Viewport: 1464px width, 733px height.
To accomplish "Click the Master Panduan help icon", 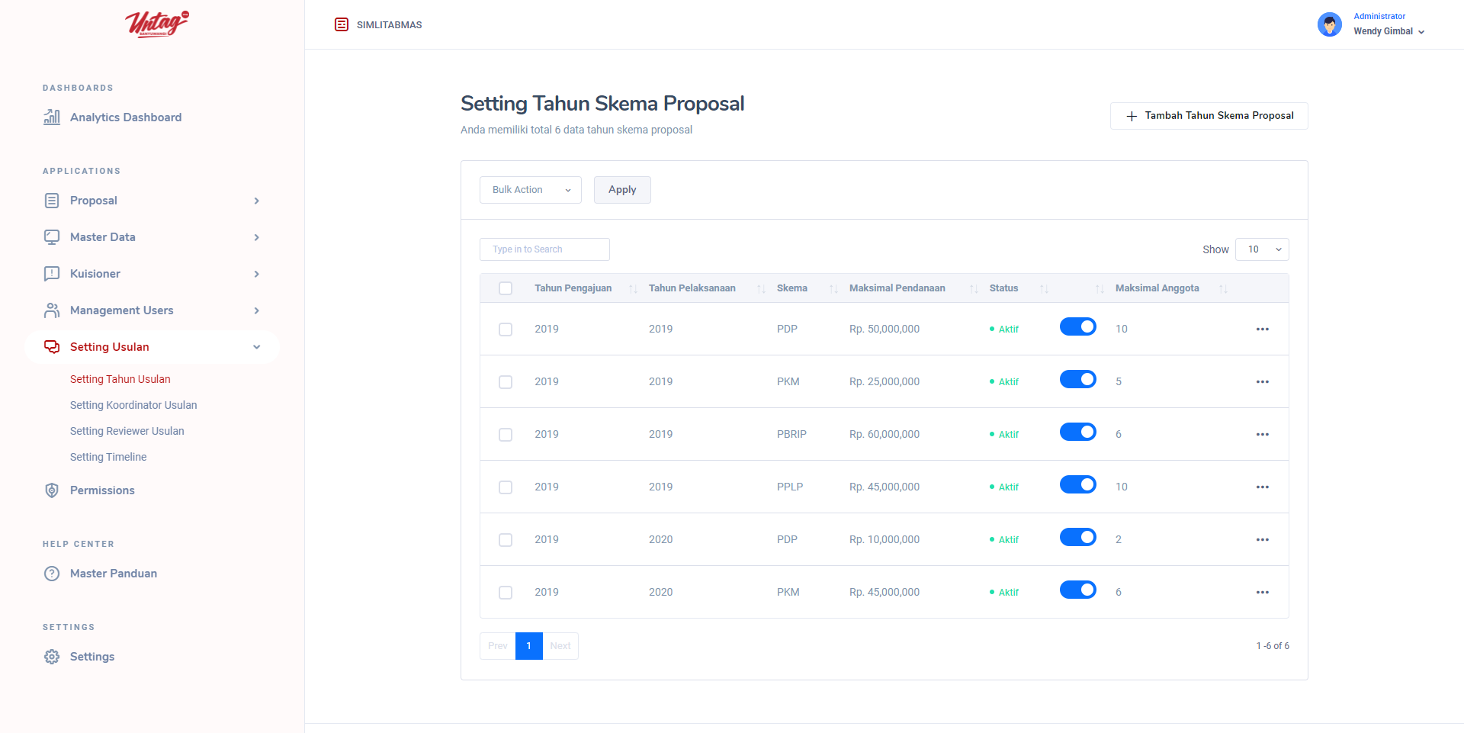I will [52, 574].
